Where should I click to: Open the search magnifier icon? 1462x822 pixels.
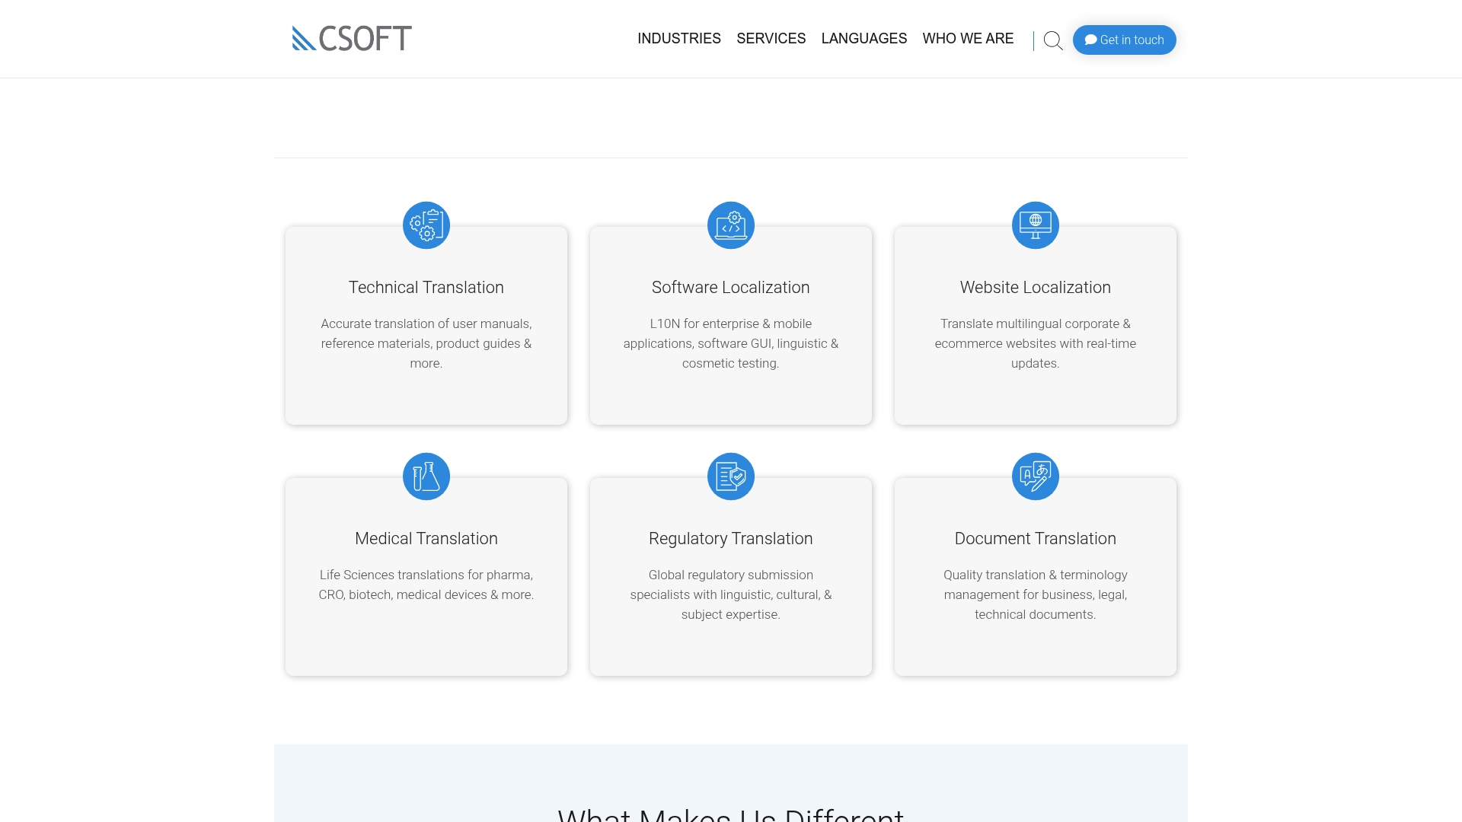click(x=1053, y=40)
